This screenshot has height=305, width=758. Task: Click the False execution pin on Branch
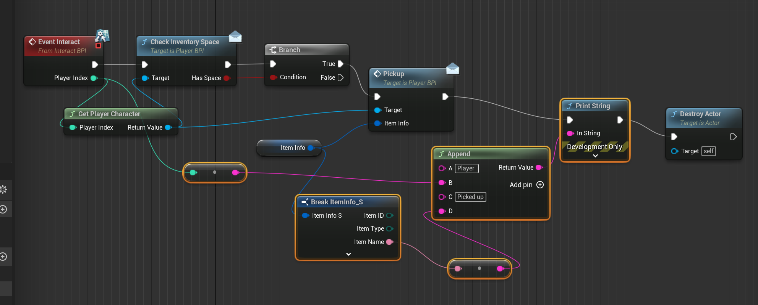pos(340,78)
